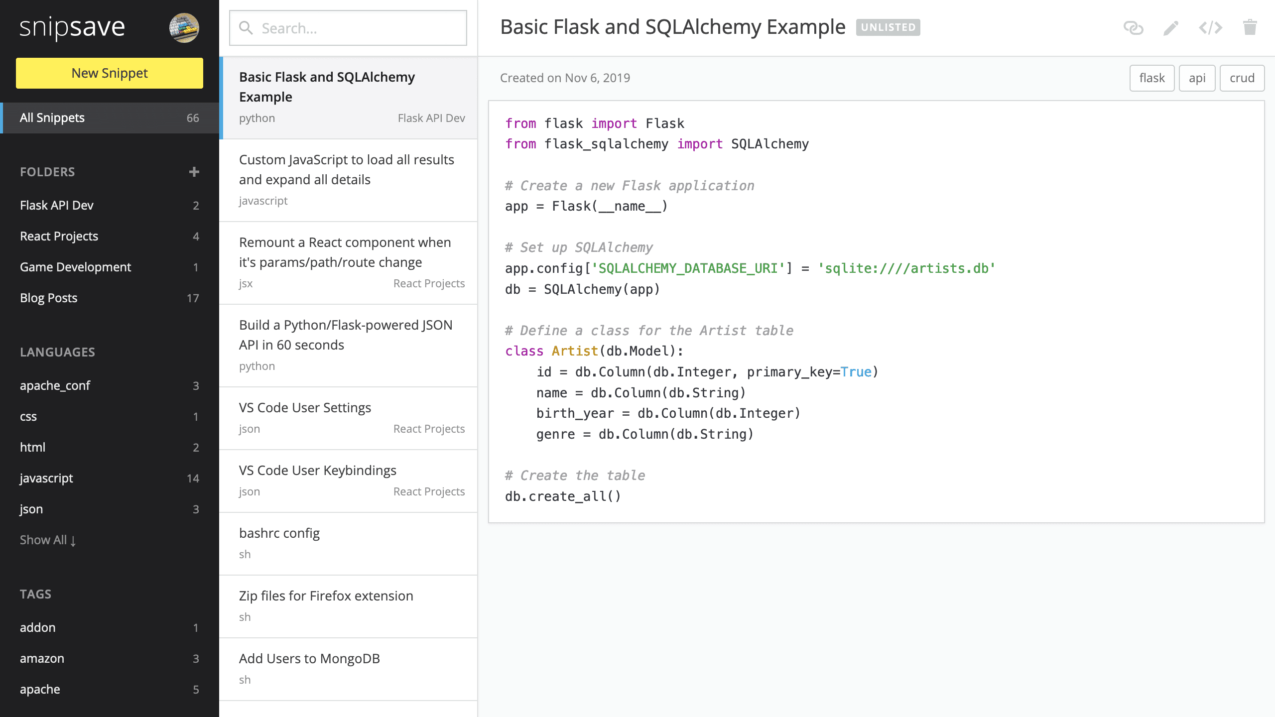1275x717 pixels.
Task: Open the Flask API Dev folder
Action: [x=110, y=205]
